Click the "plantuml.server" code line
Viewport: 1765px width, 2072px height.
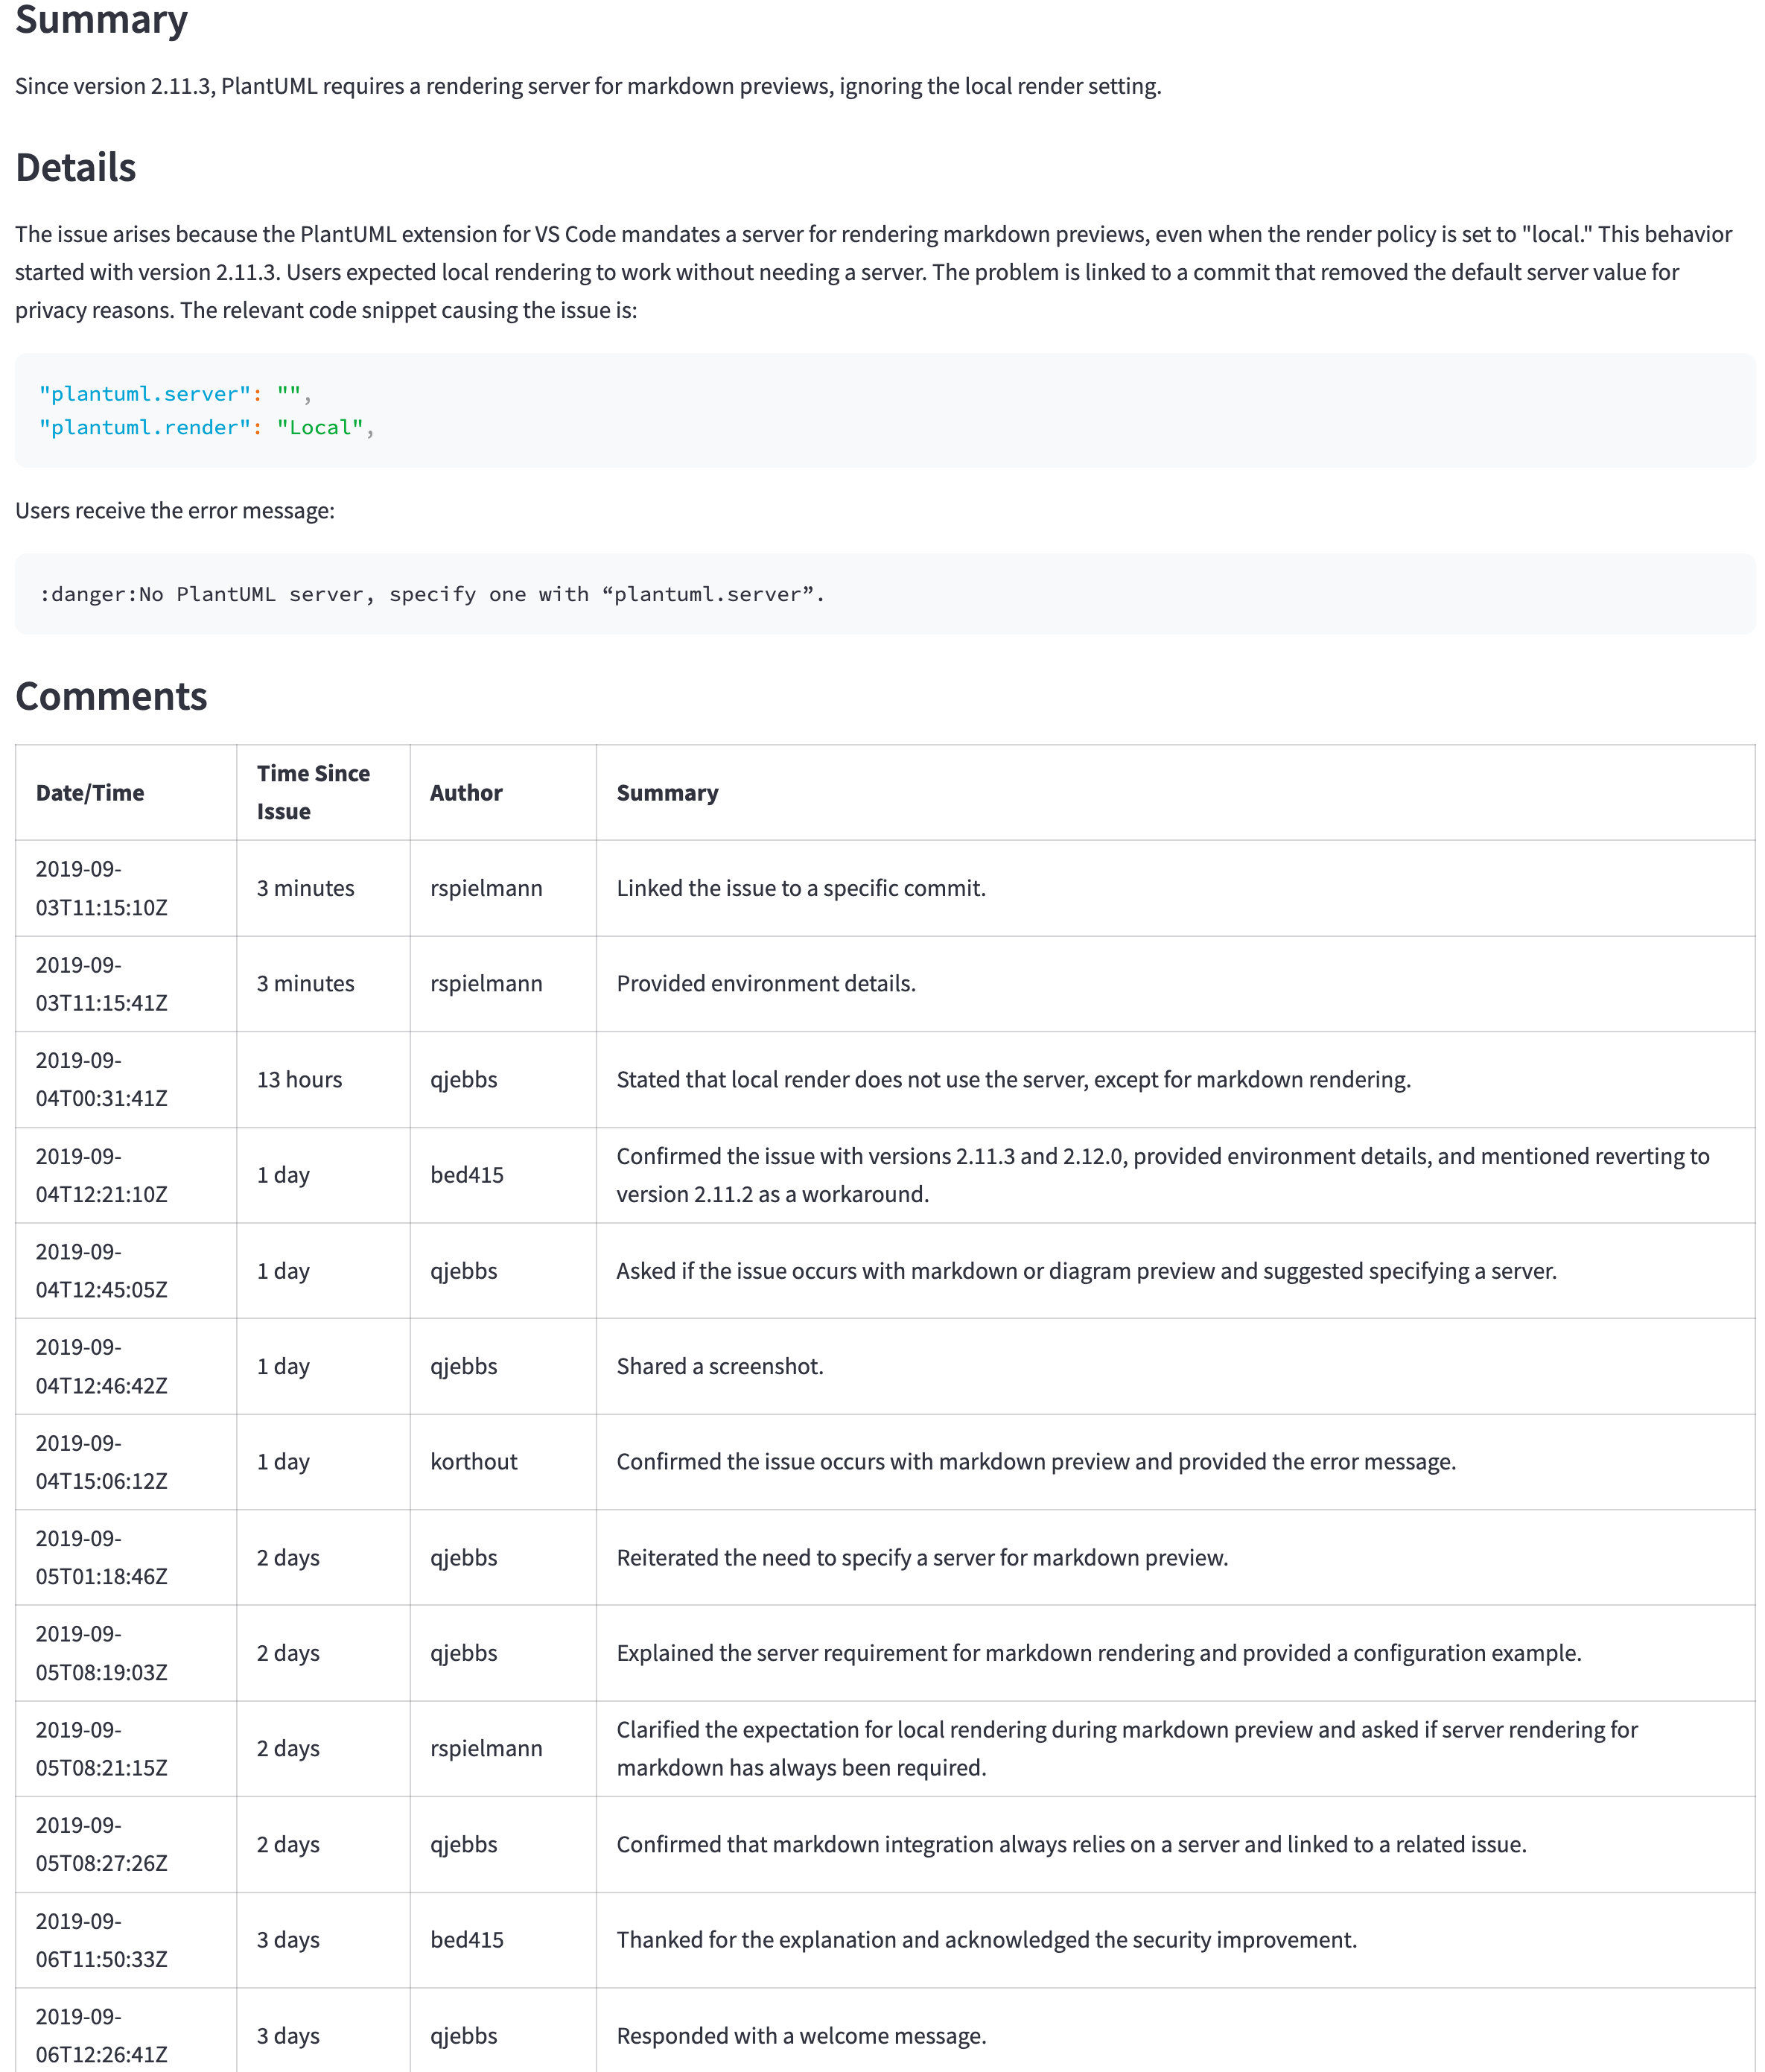175,394
